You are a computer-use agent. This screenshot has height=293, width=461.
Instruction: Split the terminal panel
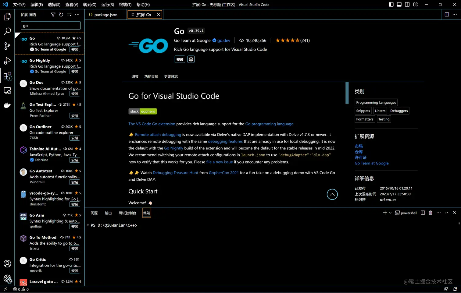click(423, 213)
